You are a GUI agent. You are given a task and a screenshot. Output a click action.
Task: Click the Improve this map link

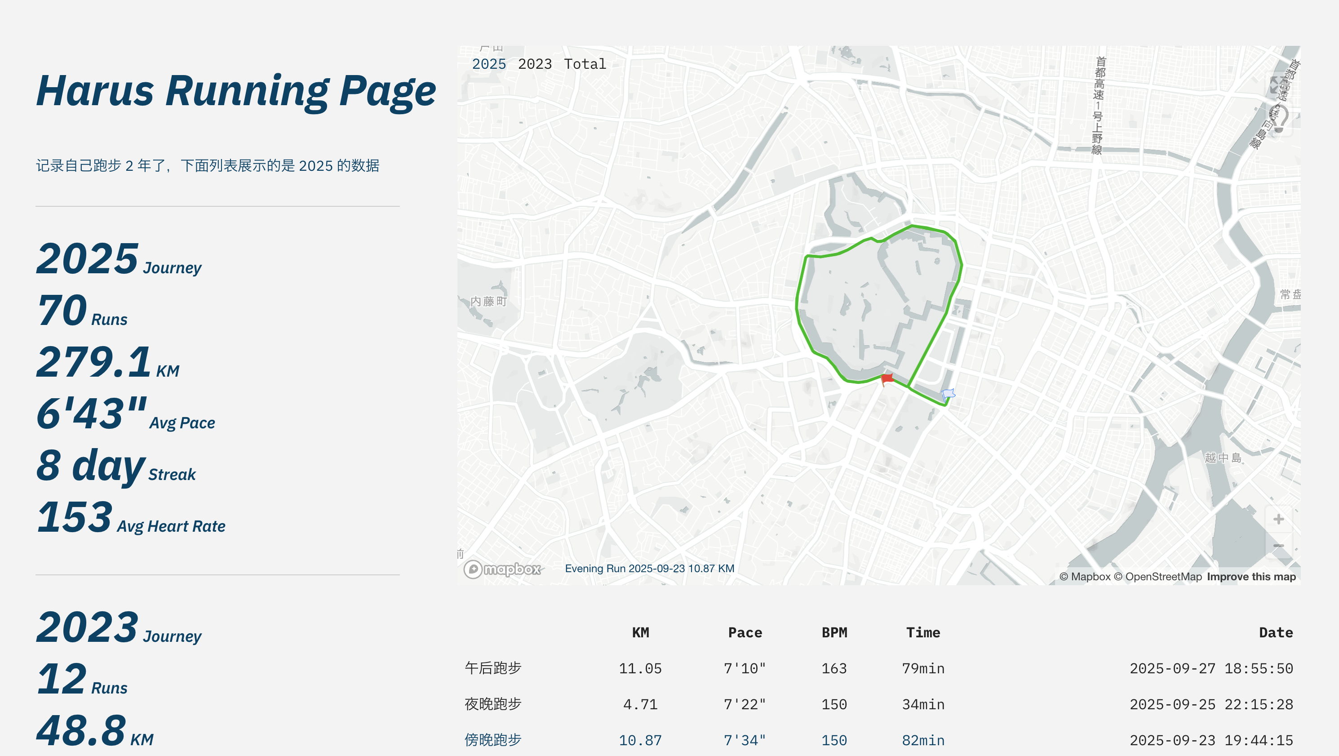tap(1251, 577)
